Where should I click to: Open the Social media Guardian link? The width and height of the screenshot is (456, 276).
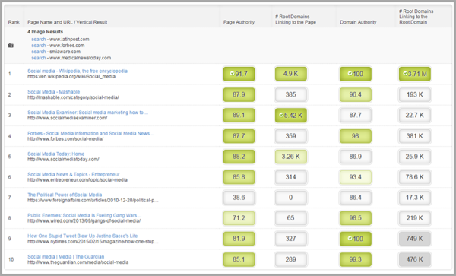click(65, 257)
